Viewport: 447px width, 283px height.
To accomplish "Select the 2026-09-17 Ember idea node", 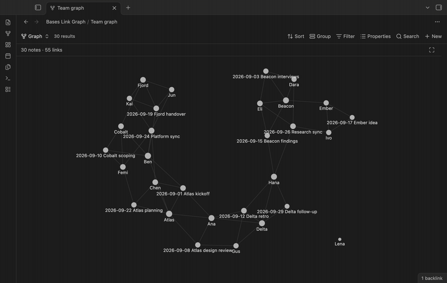I will point(352,117).
